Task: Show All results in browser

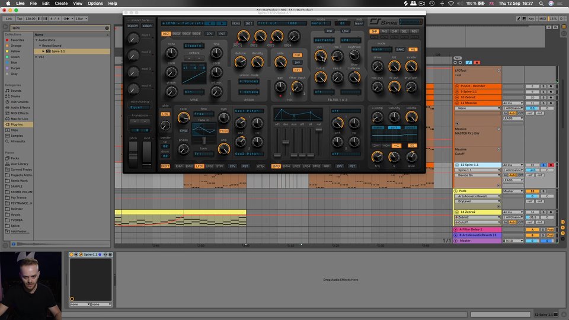Action: 18,141
